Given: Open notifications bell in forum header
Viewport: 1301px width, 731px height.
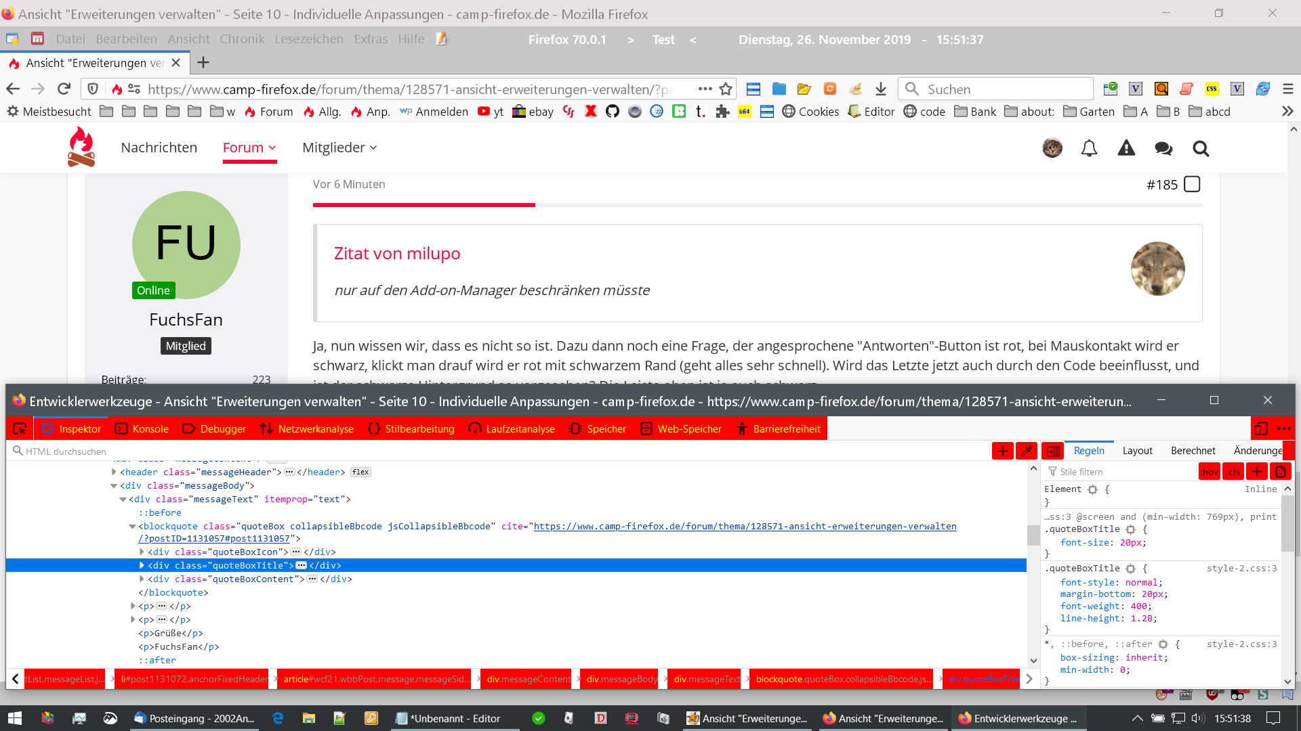Looking at the screenshot, I should click(1089, 148).
